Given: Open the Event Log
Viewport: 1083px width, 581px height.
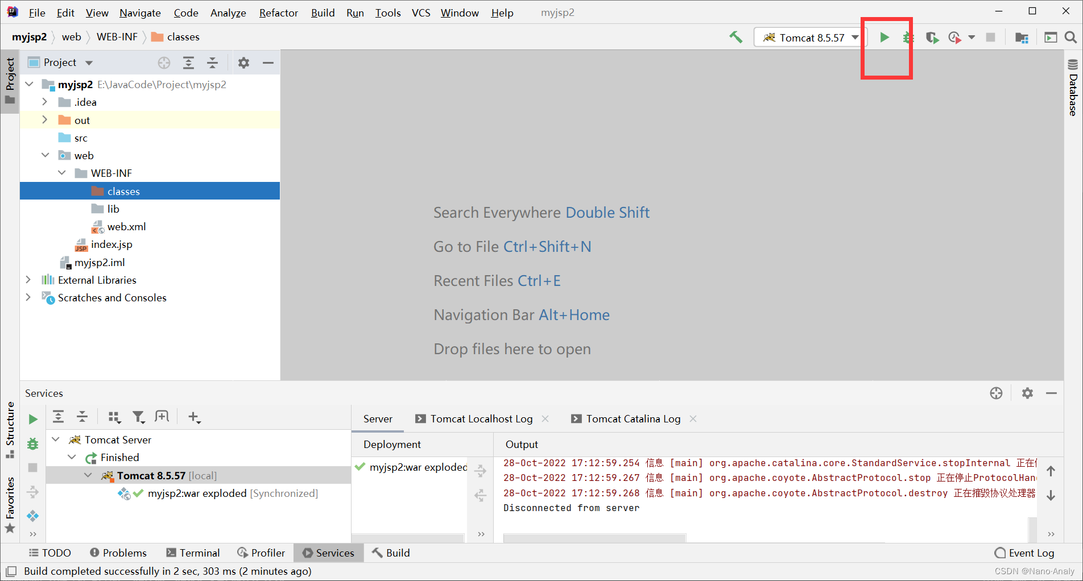Looking at the screenshot, I should pos(1024,553).
